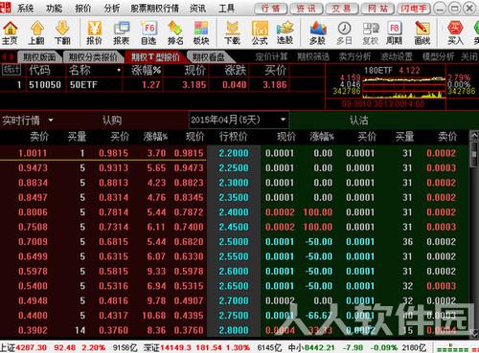Open the 股票期权行情 menu
The height and width of the screenshot is (353, 479).
154,9
